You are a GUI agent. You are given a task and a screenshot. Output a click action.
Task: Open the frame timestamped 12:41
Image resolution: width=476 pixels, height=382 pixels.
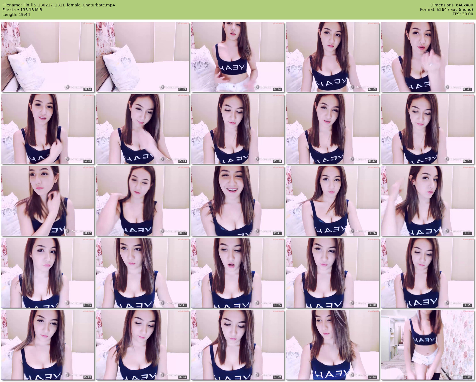(x=143, y=273)
